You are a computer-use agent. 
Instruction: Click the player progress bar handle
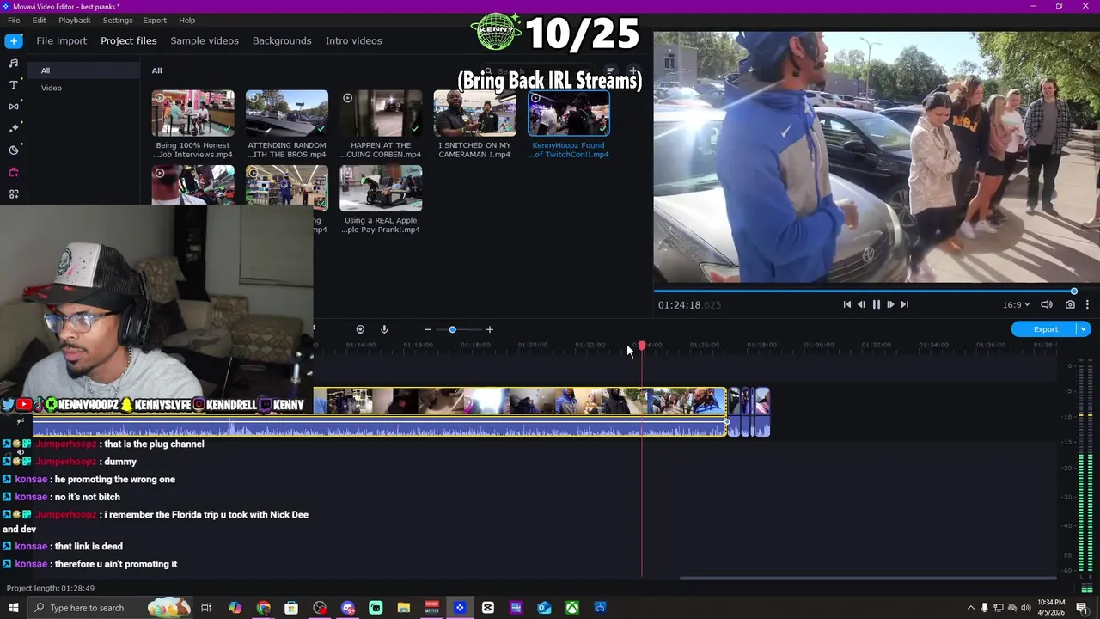click(x=1073, y=291)
